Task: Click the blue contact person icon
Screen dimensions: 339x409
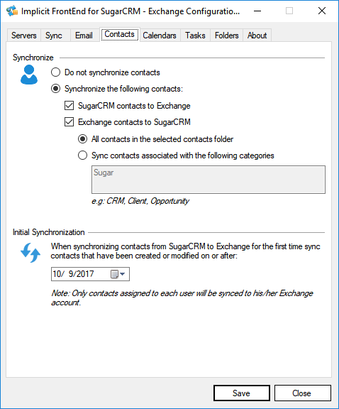Action: pos(29,75)
